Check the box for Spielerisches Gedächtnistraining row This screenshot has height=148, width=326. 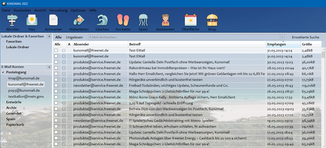[x=56, y=121]
